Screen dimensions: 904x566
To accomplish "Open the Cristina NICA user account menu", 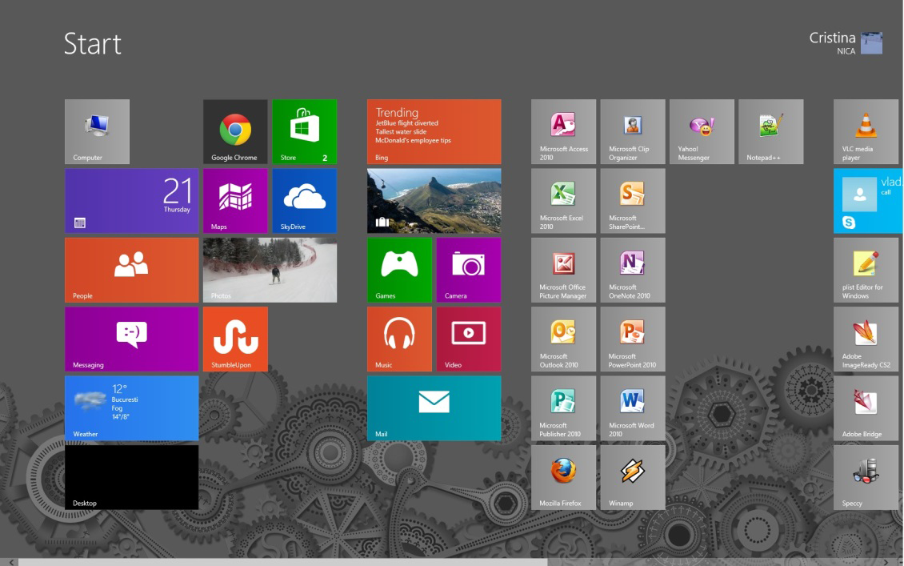I will click(x=845, y=43).
